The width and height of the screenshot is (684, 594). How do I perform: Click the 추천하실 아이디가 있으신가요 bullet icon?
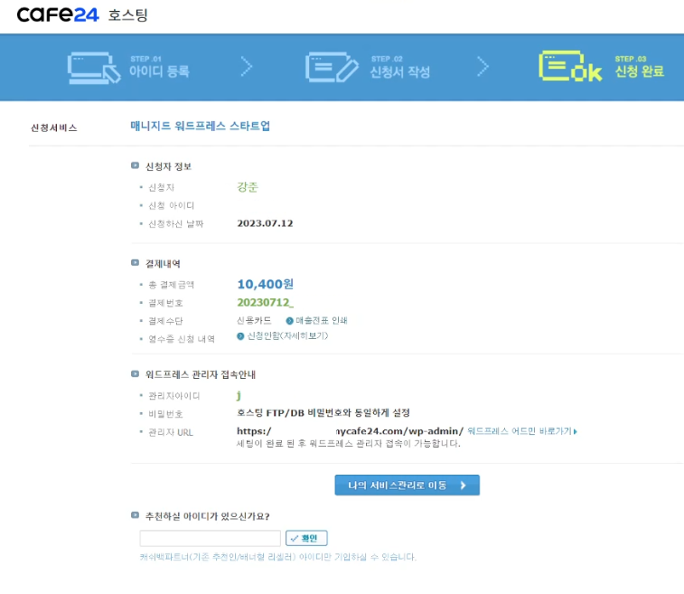[x=135, y=515]
